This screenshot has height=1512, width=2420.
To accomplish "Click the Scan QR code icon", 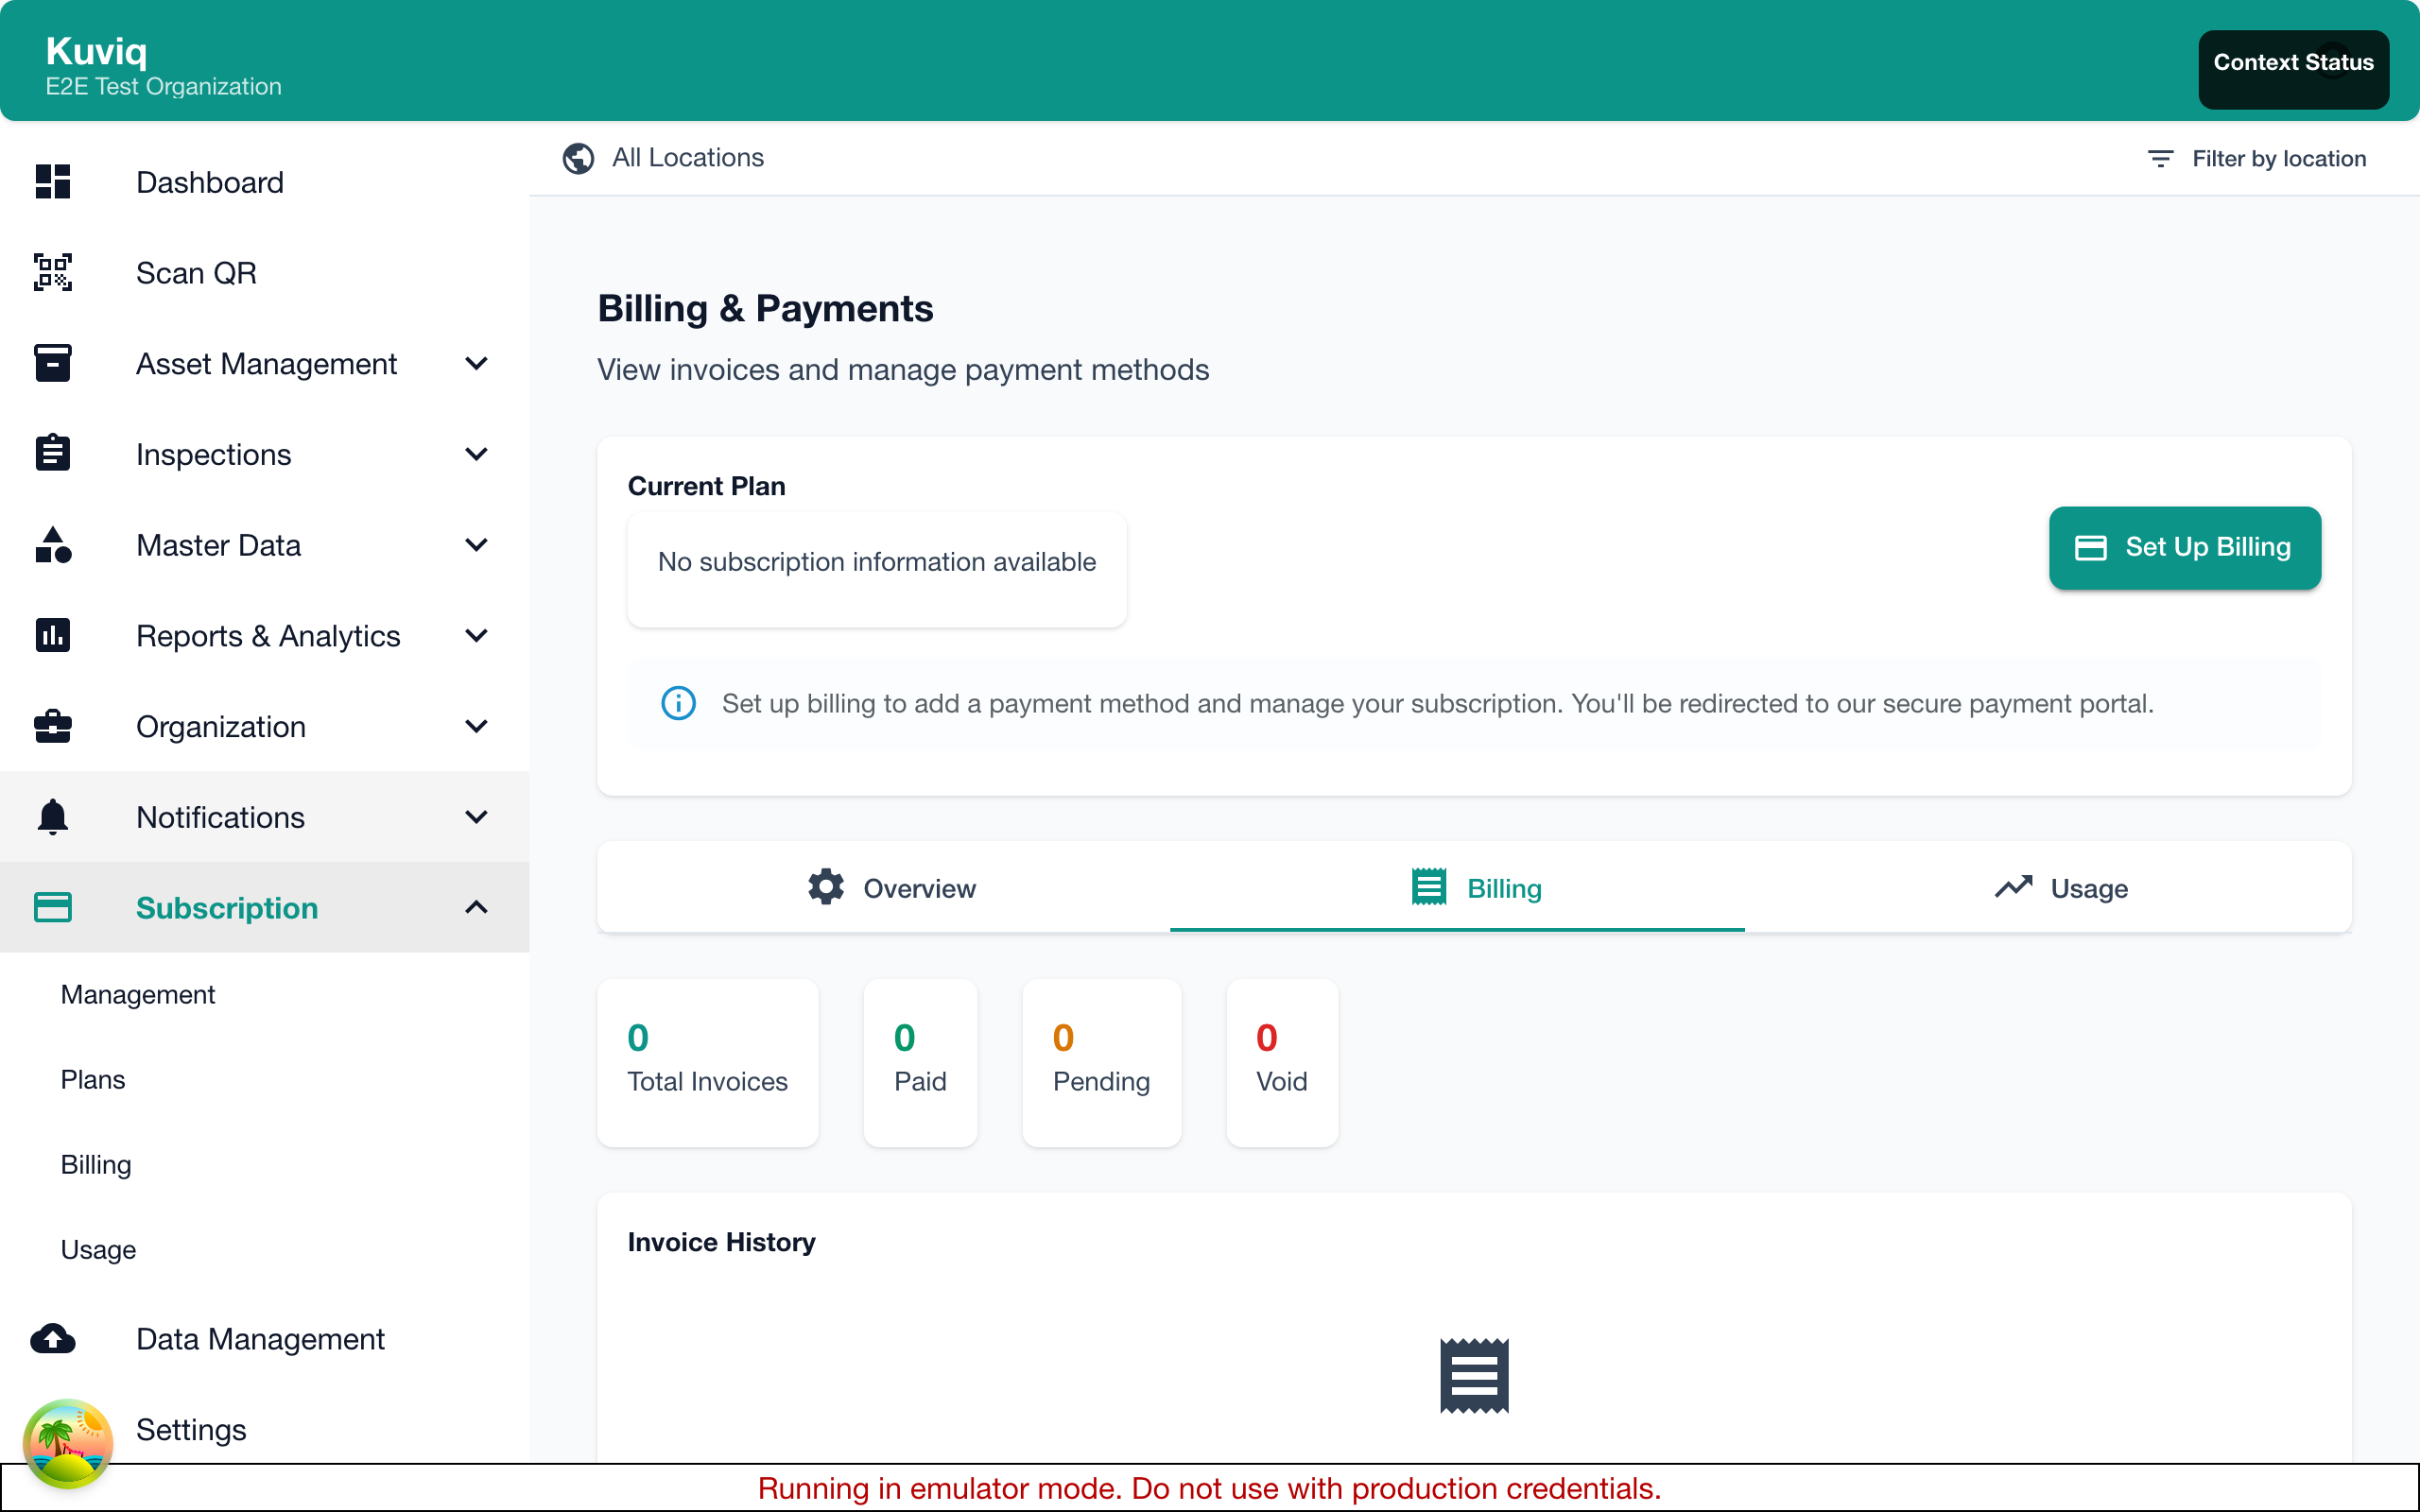I will (x=52, y=272).
